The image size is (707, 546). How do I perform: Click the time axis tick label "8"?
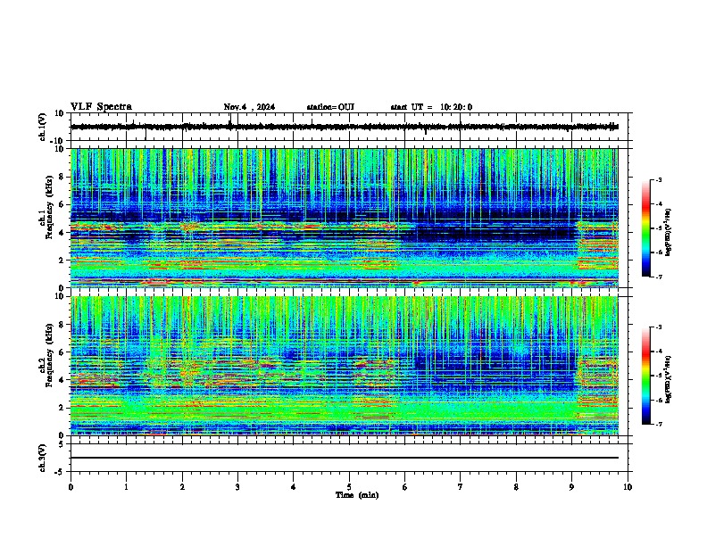516,487
